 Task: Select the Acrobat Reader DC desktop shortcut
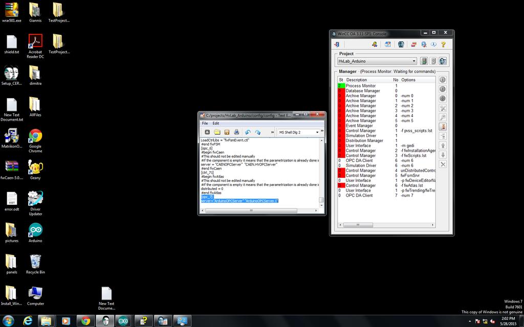[35, 46]
